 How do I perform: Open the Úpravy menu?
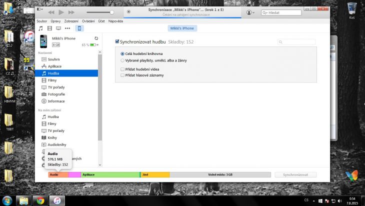pos(55,21)
